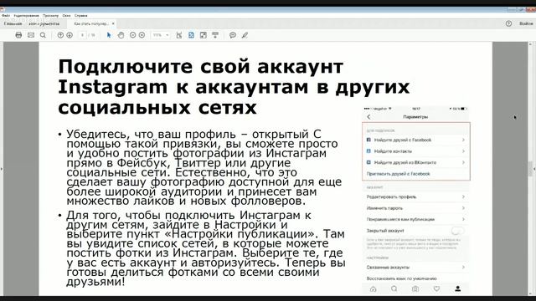Expand Найдите друзей из ВКонтакте chevron
This screenshot has height=301, width=536.
[463, 162]
